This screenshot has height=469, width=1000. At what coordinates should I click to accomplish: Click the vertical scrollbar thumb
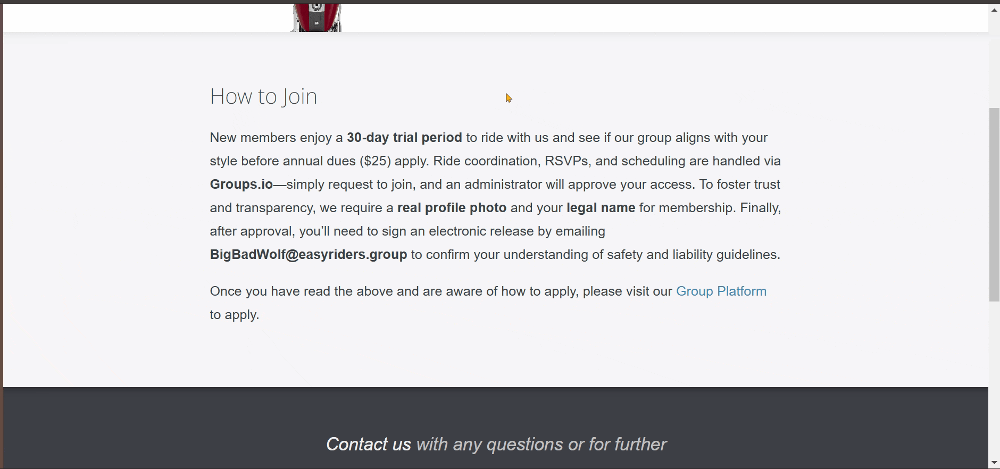click(994, 205)
